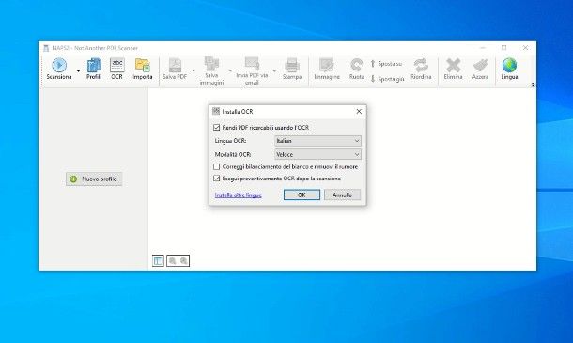573x343 pixels.
Task: Click the Annulla button
Action: coord(342,195)
